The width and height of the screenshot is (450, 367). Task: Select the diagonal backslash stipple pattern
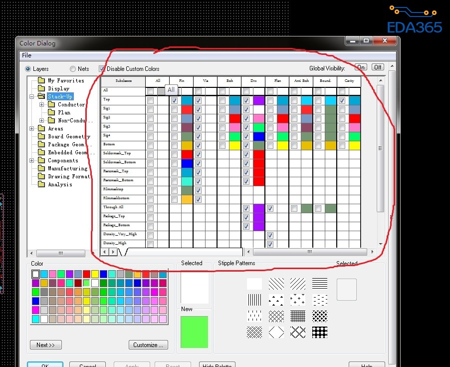[276, 284]
